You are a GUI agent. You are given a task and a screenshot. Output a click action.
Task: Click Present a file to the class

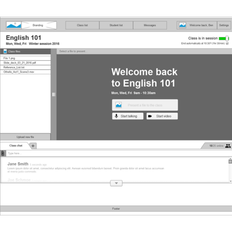click(145, 105)
